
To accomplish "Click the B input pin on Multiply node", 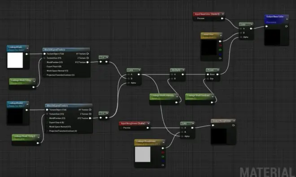I will pos(172,78).
